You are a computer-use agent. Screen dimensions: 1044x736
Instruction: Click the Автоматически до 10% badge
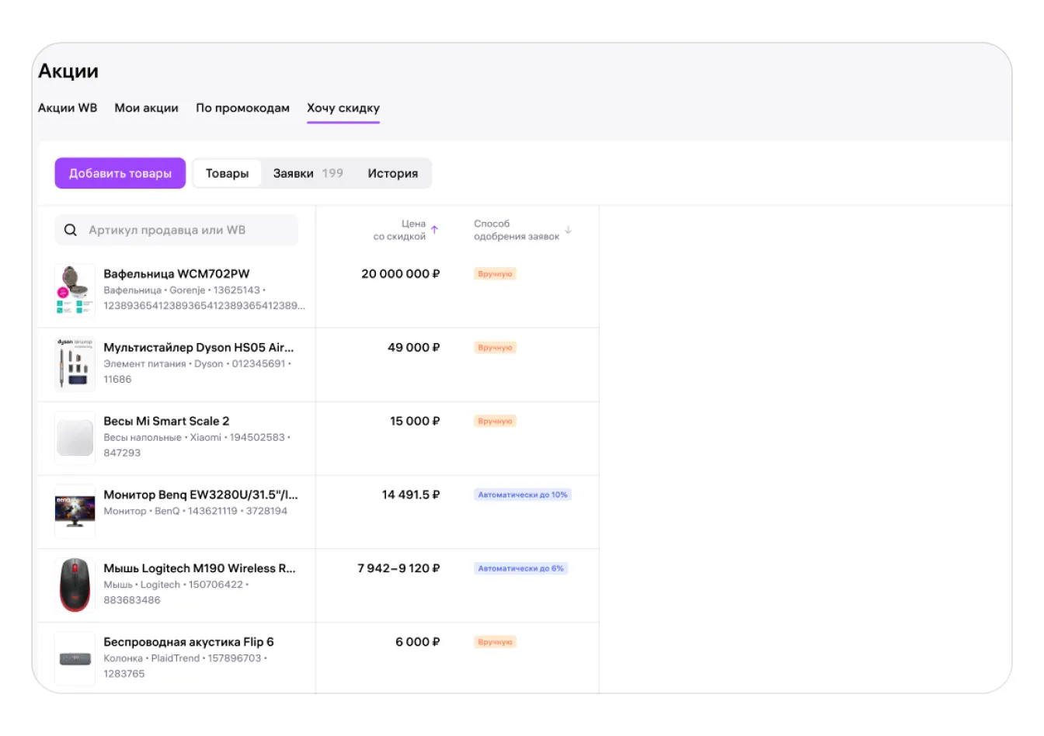[x=523, y=495]
